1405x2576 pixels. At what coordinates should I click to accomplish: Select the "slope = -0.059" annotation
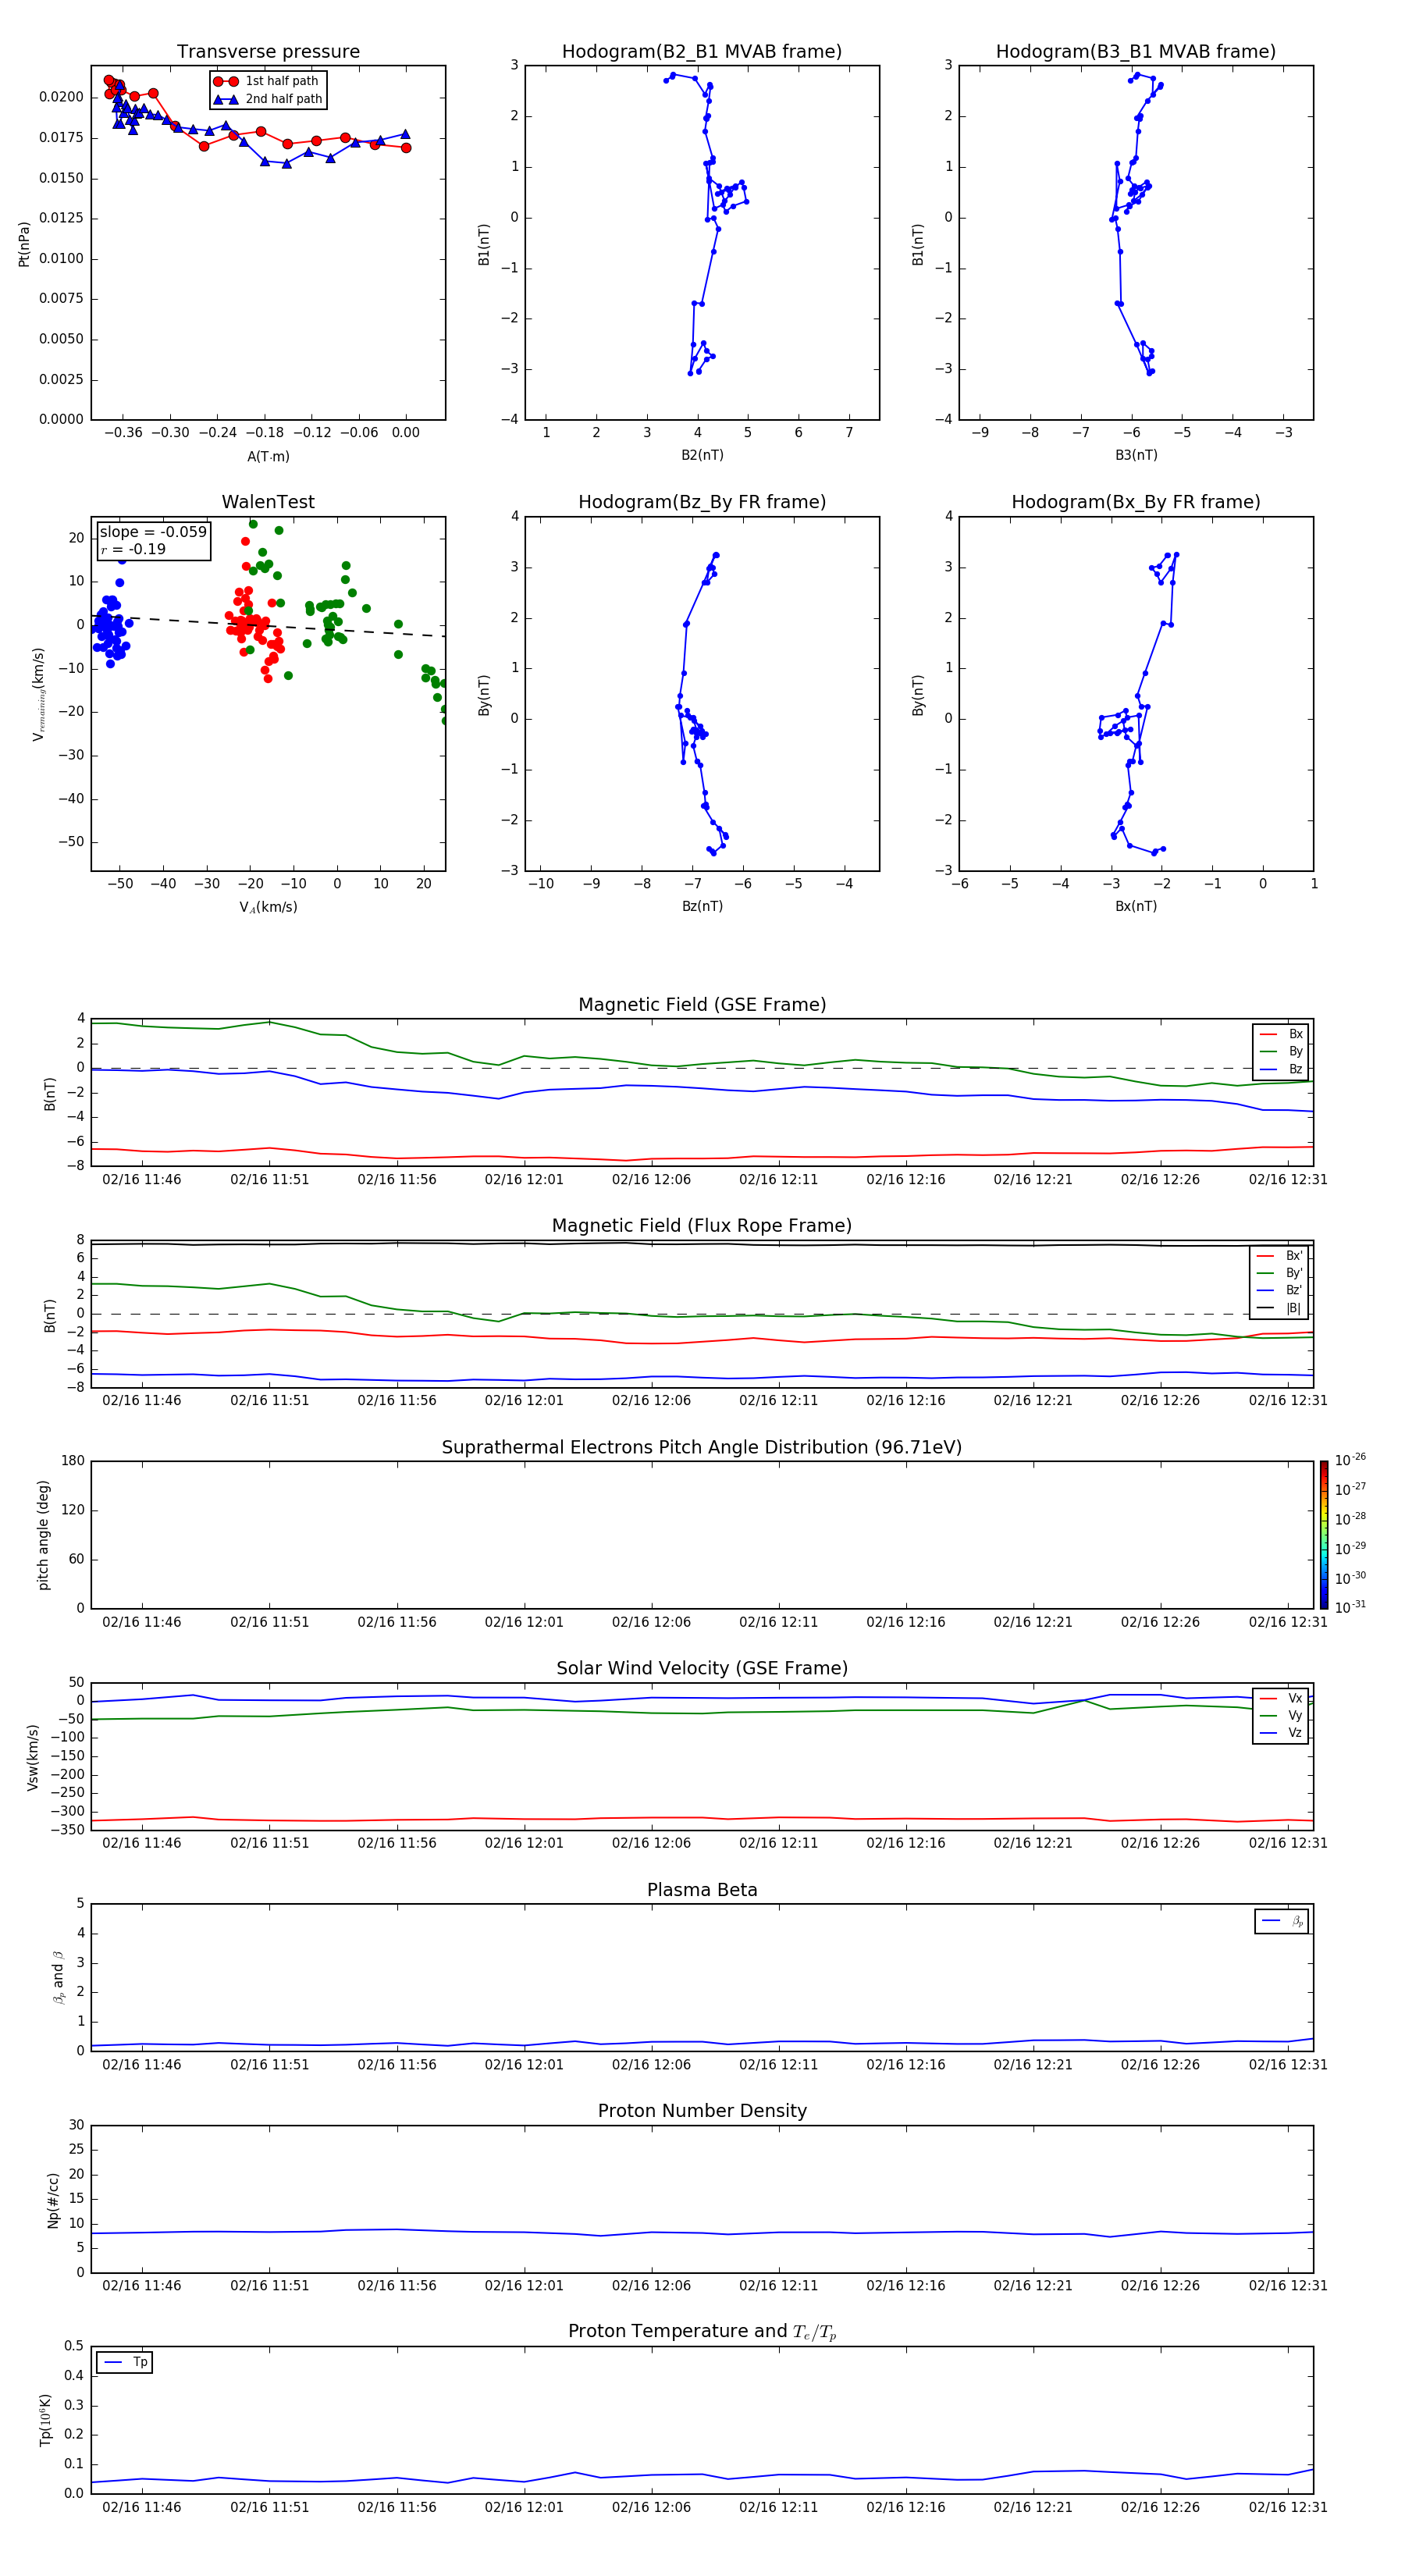[153, 532]
